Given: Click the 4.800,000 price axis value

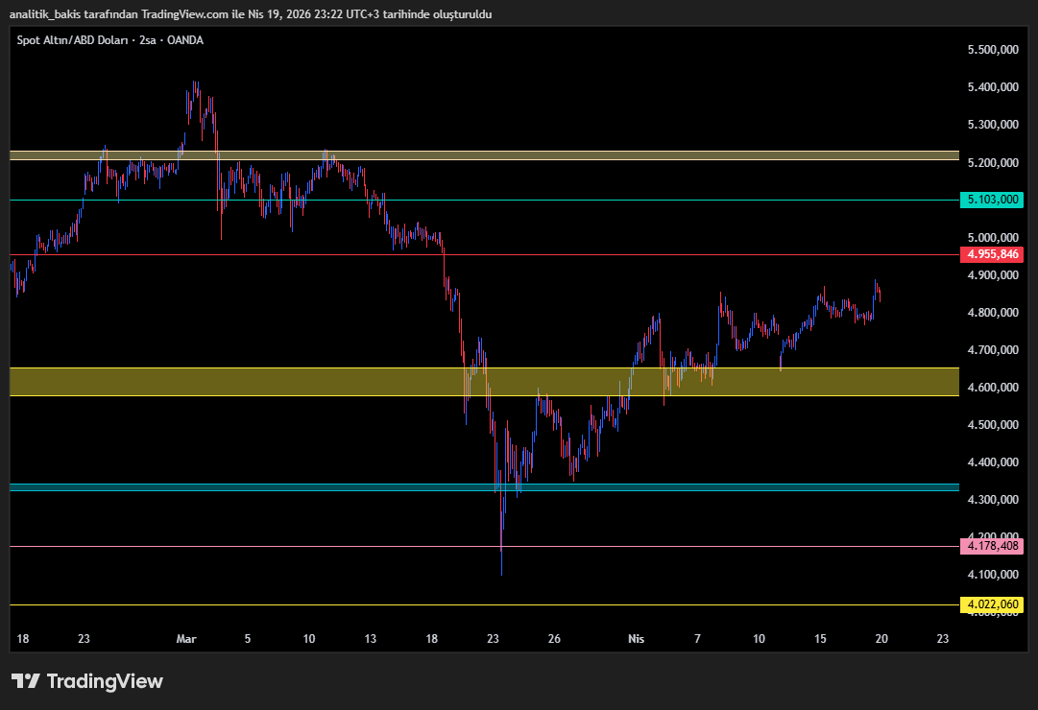Looking at the screenshot, I should (993, 313).
